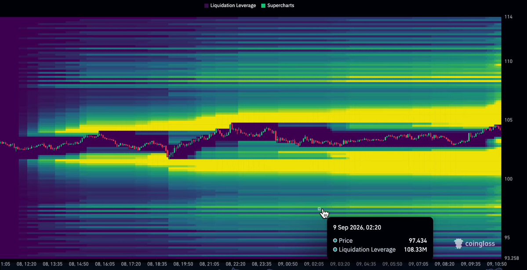
Task: Click the 9 Sep 2026, 02:20 tooltip header
Action: click(x=357, y=227)
